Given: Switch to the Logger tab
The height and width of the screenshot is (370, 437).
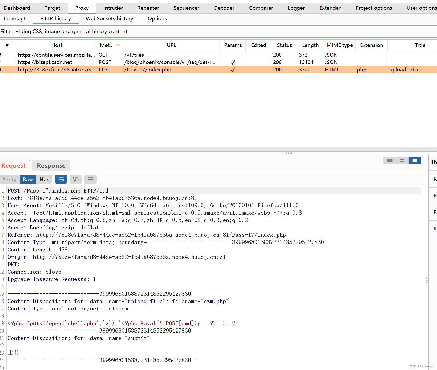Looking at the screenshot, I should click(x=296, y=8).
